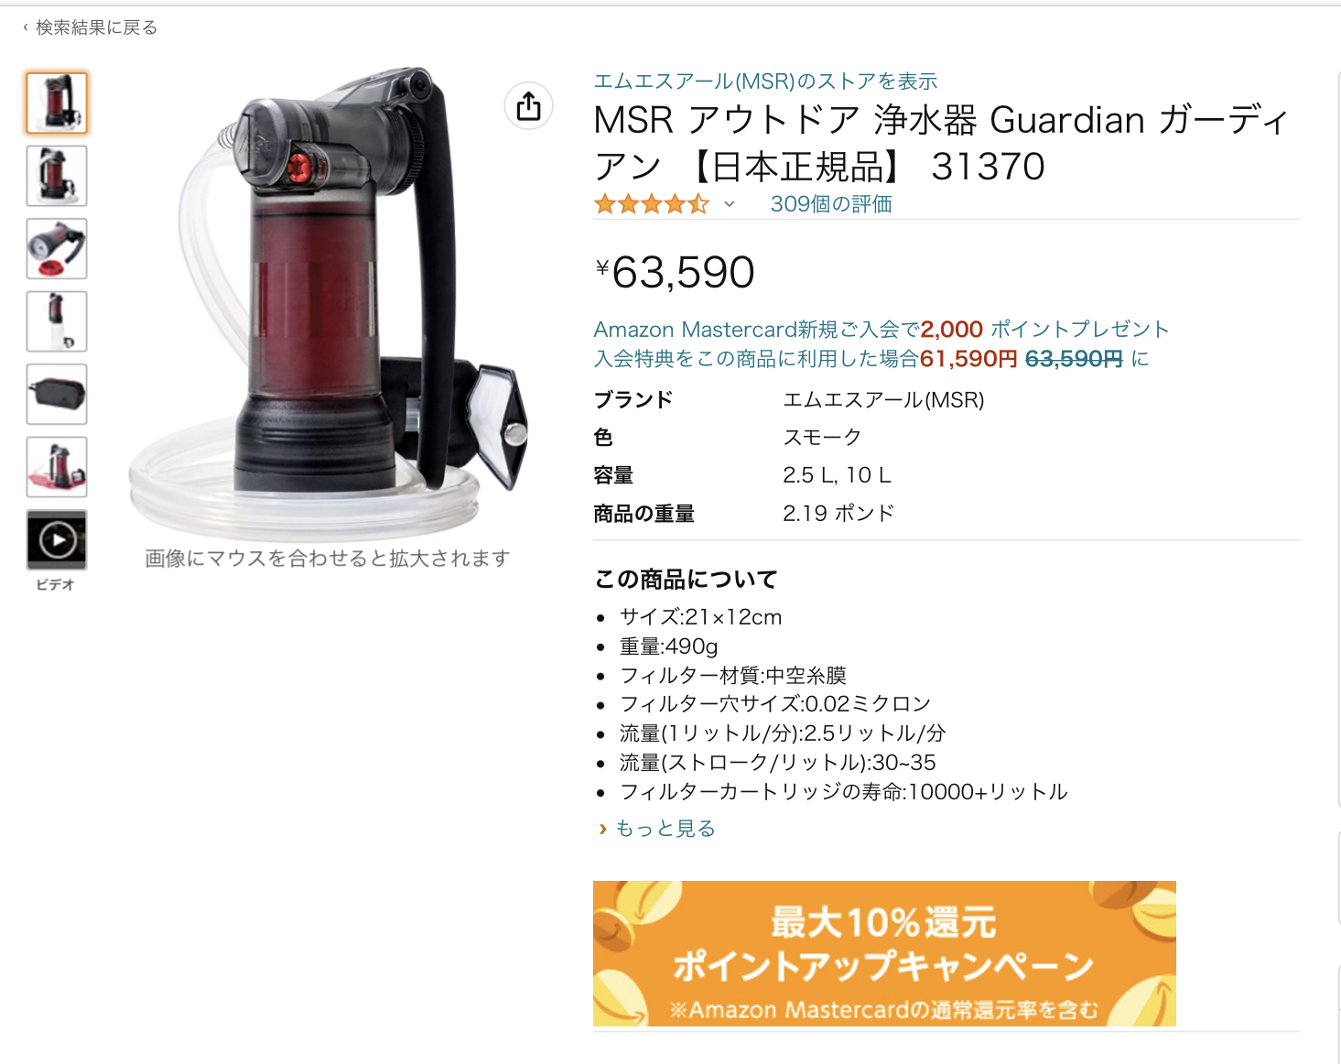Open the 309個の評価 reviews link

(831, 204)
